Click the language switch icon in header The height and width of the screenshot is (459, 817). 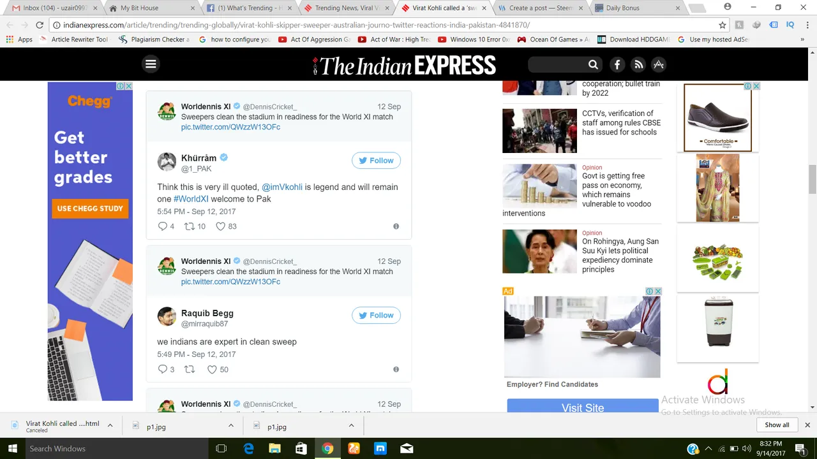click(659, 64)
